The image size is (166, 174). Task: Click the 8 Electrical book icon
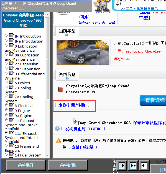point(11,105)
